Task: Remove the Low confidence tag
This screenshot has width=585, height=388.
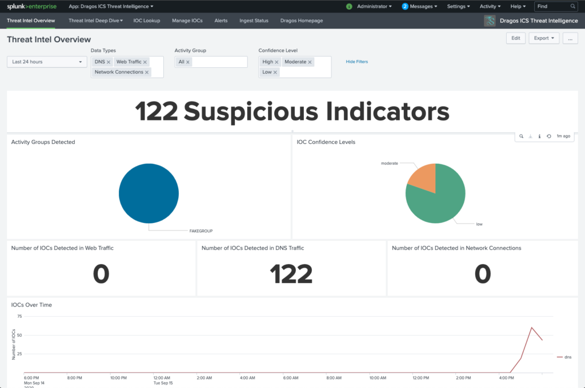Action: coord(275,72)
